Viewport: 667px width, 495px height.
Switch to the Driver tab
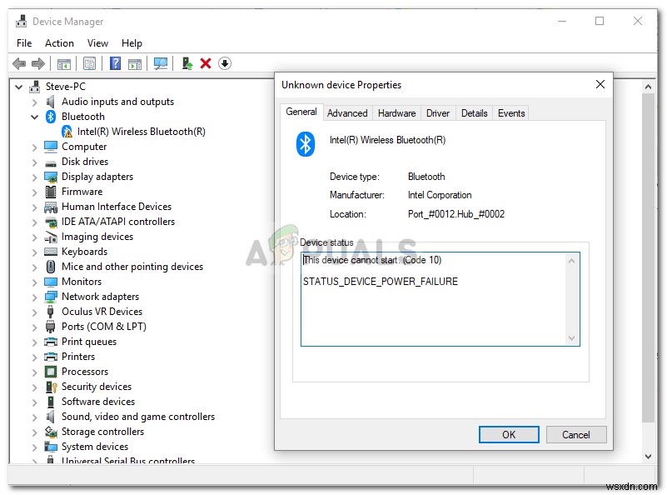[x=438, y=113]
